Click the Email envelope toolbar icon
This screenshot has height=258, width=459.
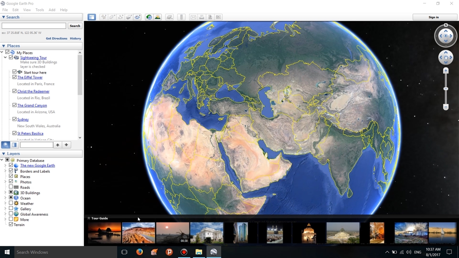193,17
